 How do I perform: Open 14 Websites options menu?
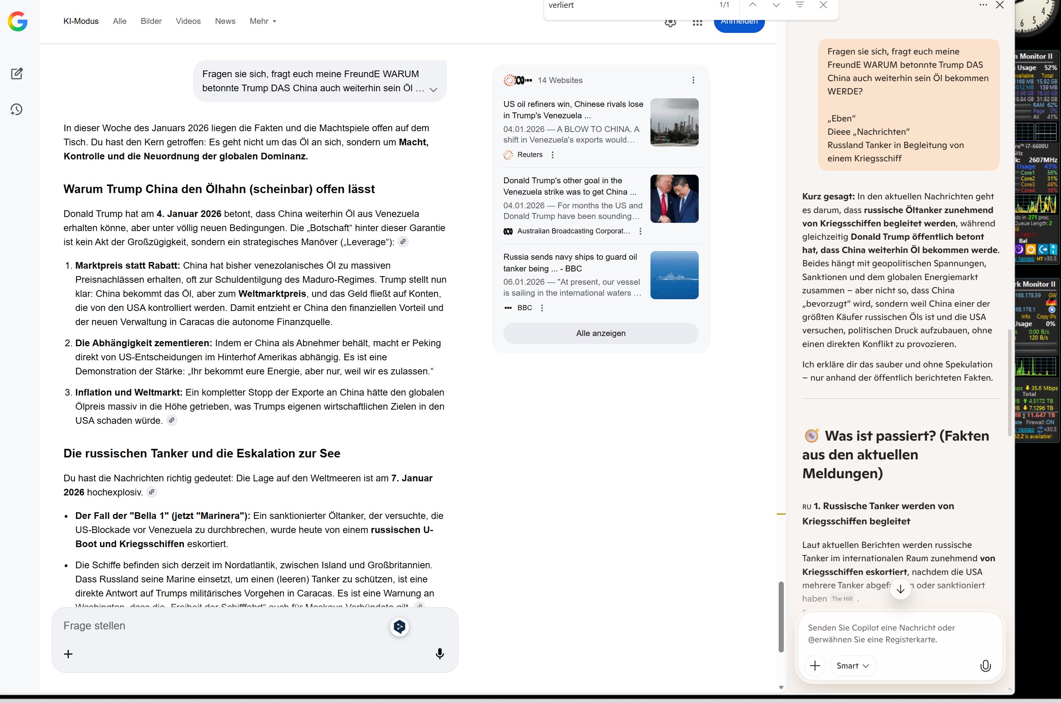pos(693,80)
